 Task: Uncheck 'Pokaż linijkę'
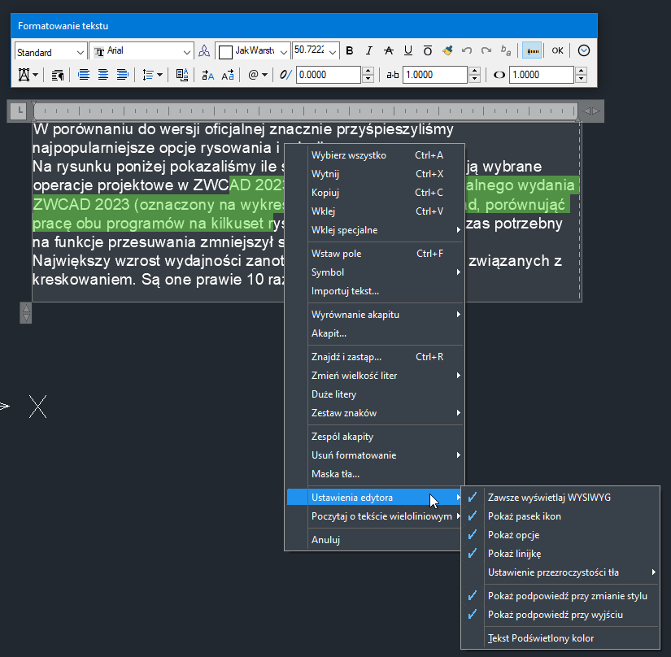(x=560, y=554)
